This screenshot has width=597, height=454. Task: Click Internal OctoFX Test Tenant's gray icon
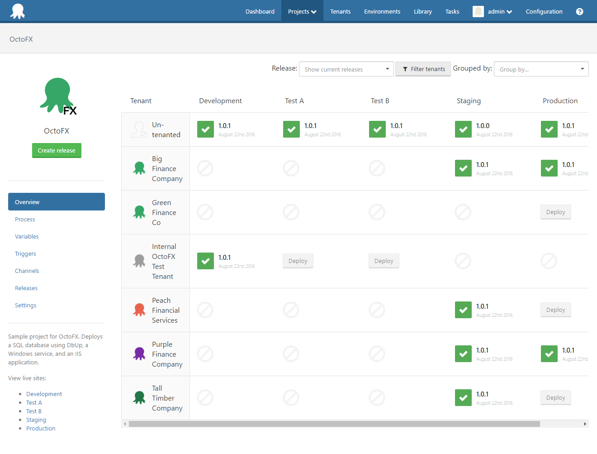click(x=139, y=261)
